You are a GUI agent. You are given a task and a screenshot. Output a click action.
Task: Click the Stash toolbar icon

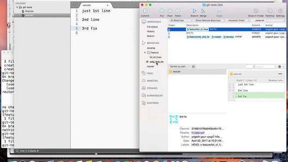219,11
